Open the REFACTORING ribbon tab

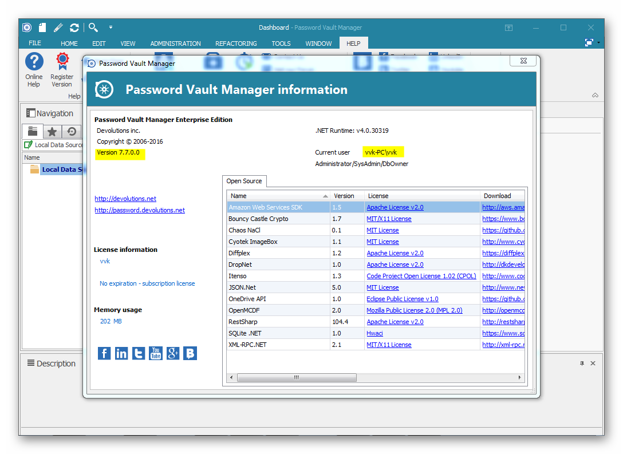(x=236, y=44)
